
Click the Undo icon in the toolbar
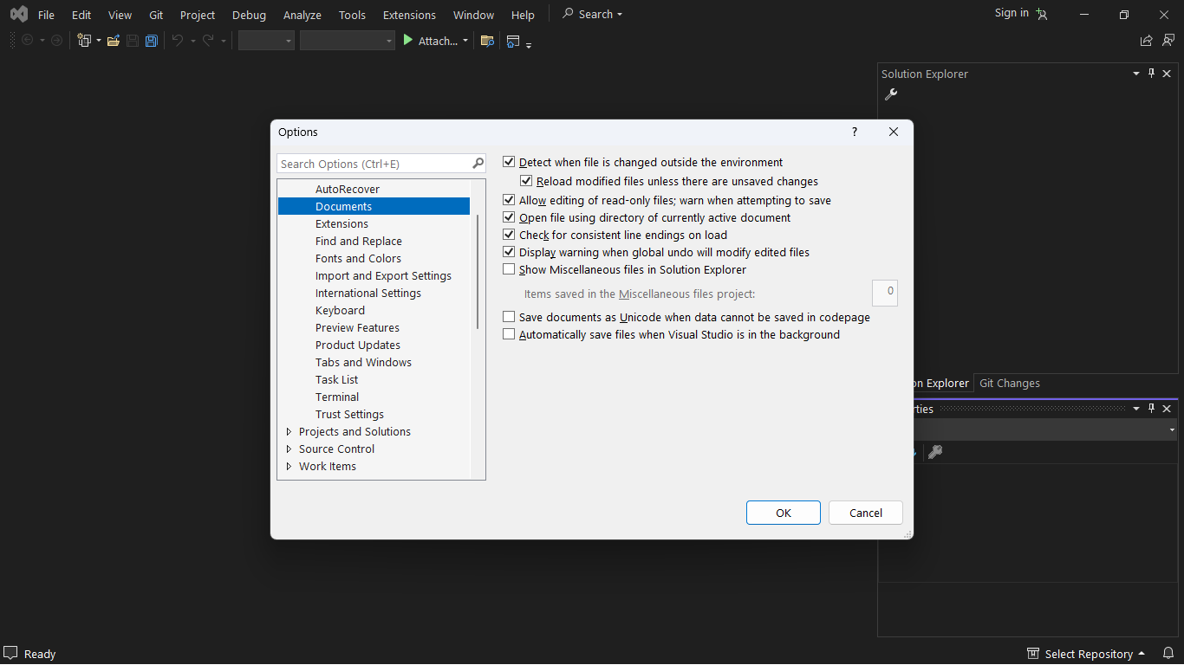178,41
